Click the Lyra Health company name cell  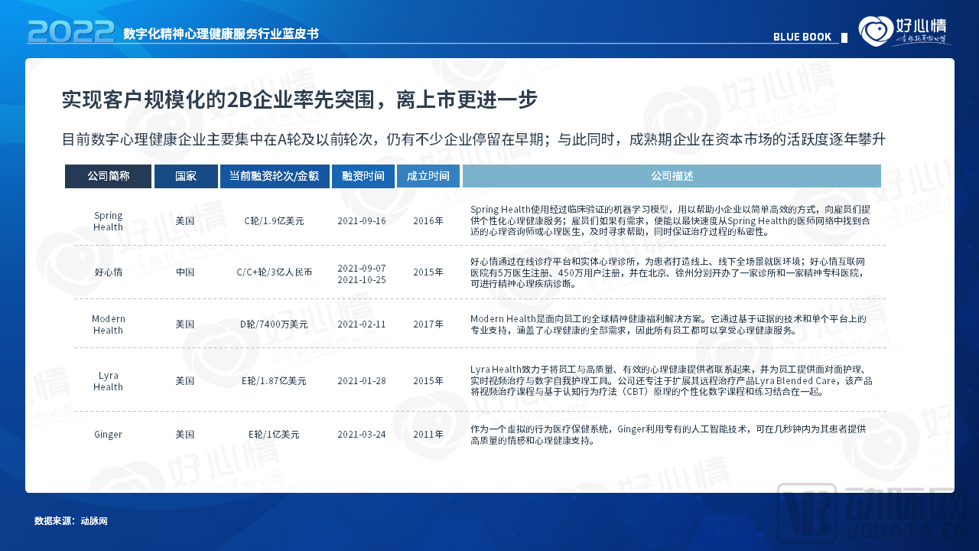(108, 381)
